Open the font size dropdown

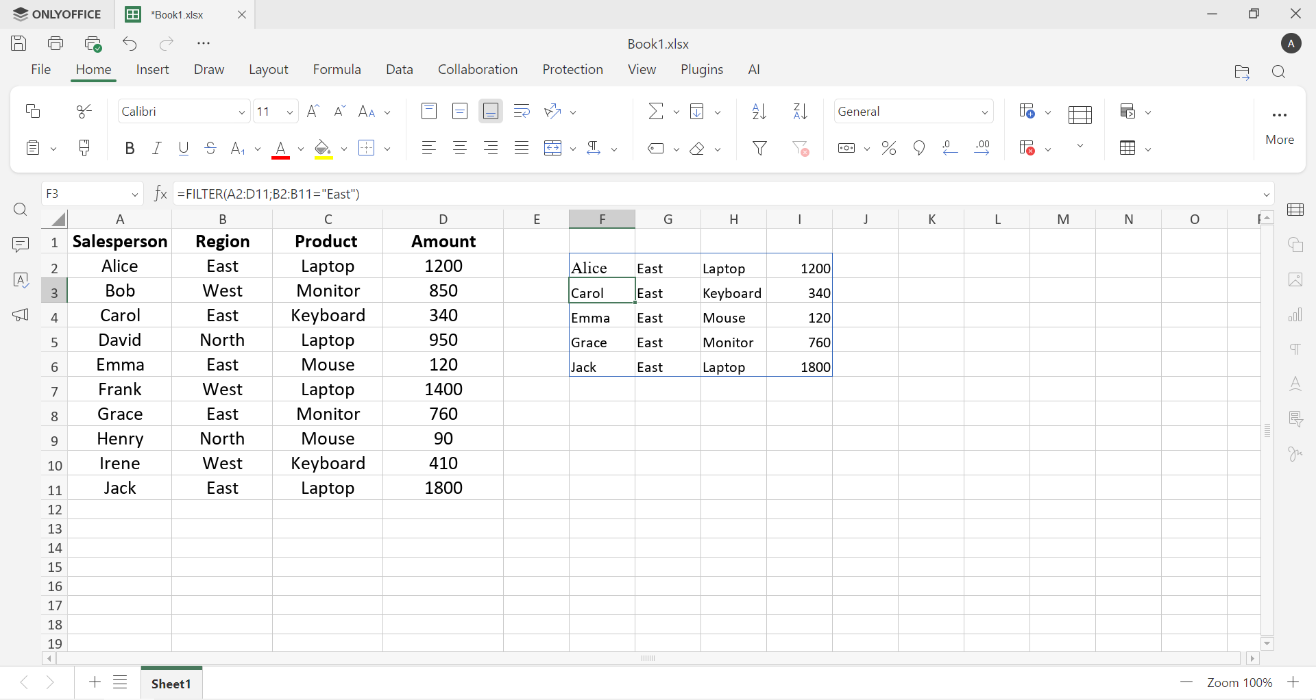click(289, 112)
